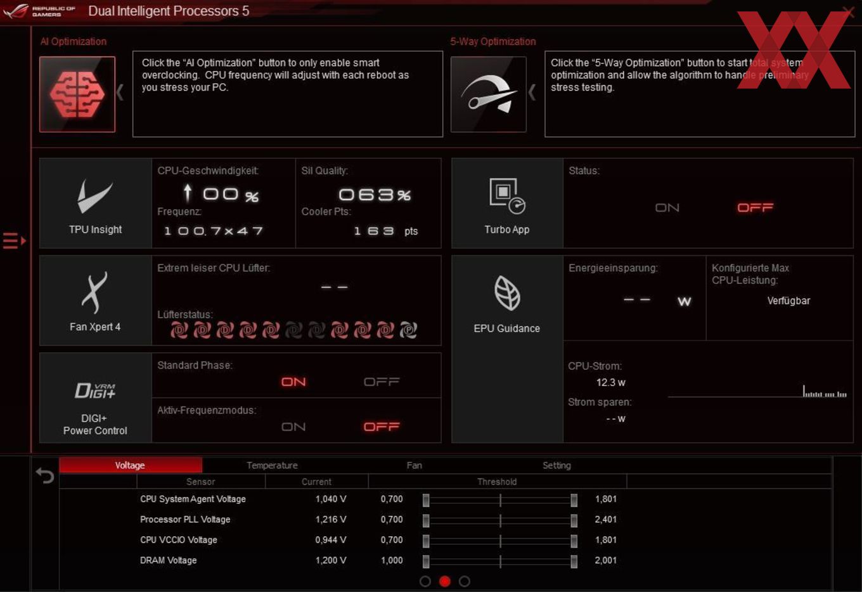Open the Fan Xpert 4 panel
The image size is (862, 592).
[x=96, y=300]
